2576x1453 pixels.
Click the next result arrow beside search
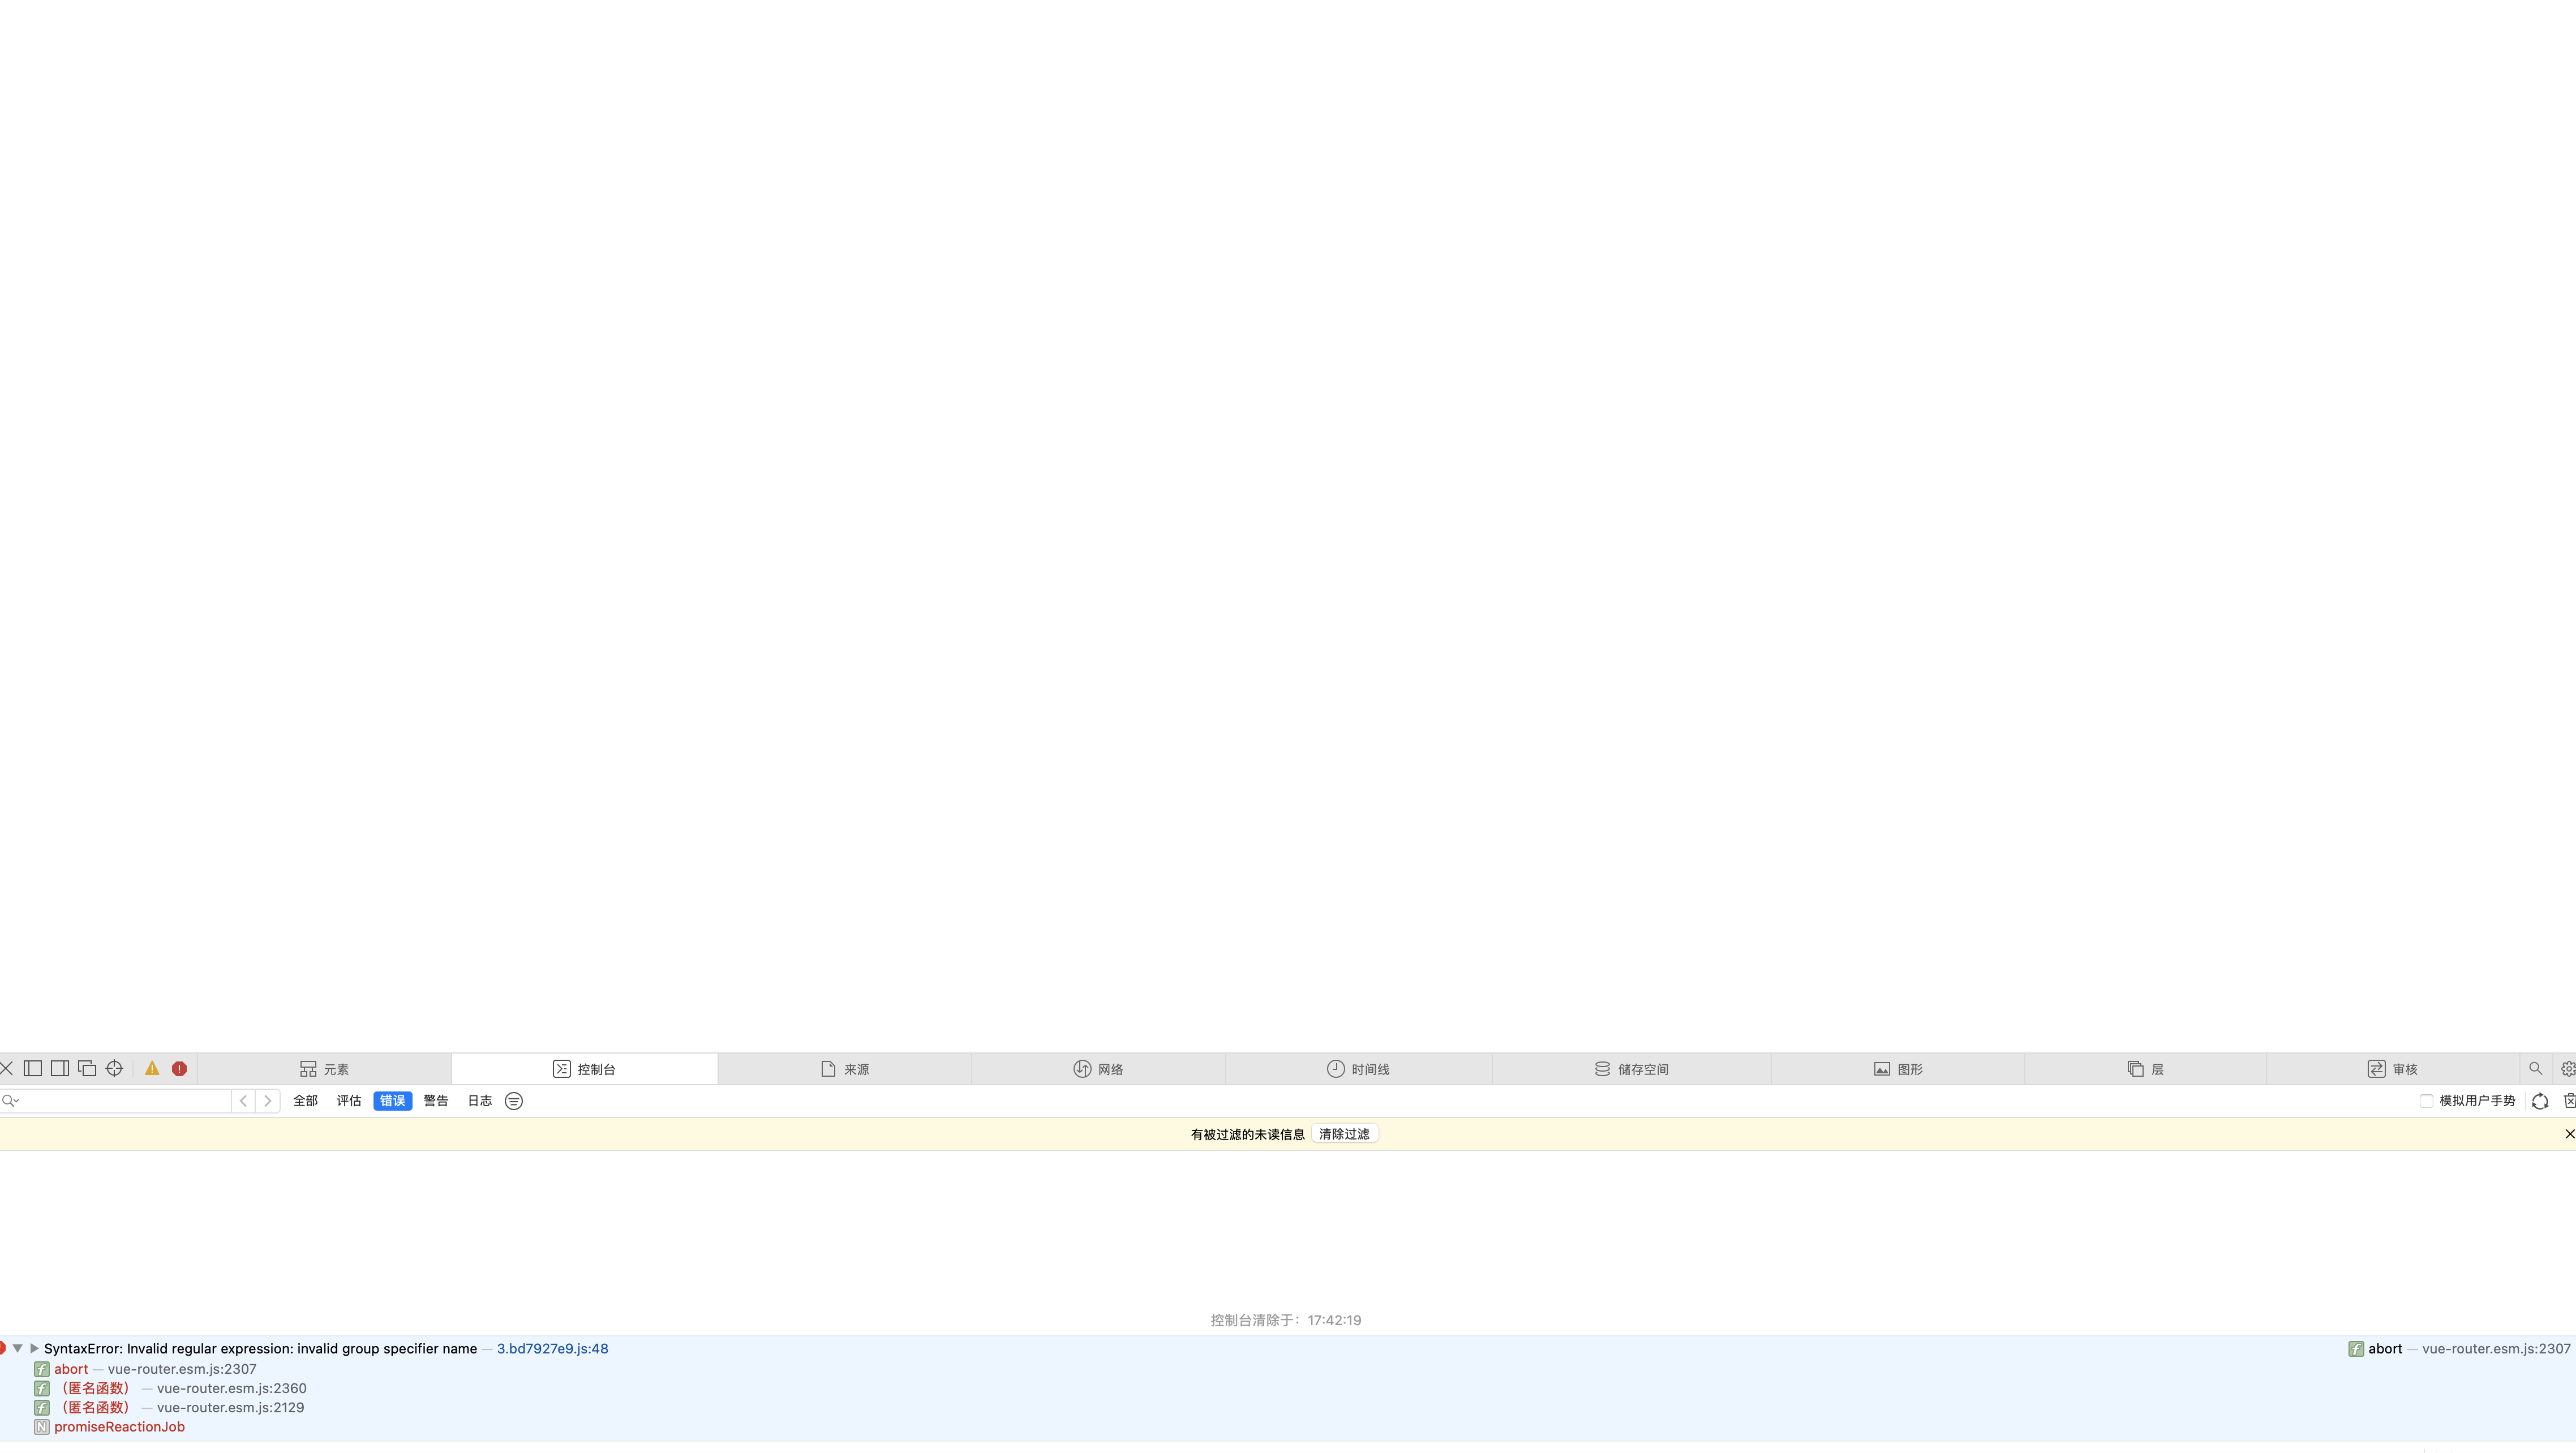click(x=267, y=1100)
